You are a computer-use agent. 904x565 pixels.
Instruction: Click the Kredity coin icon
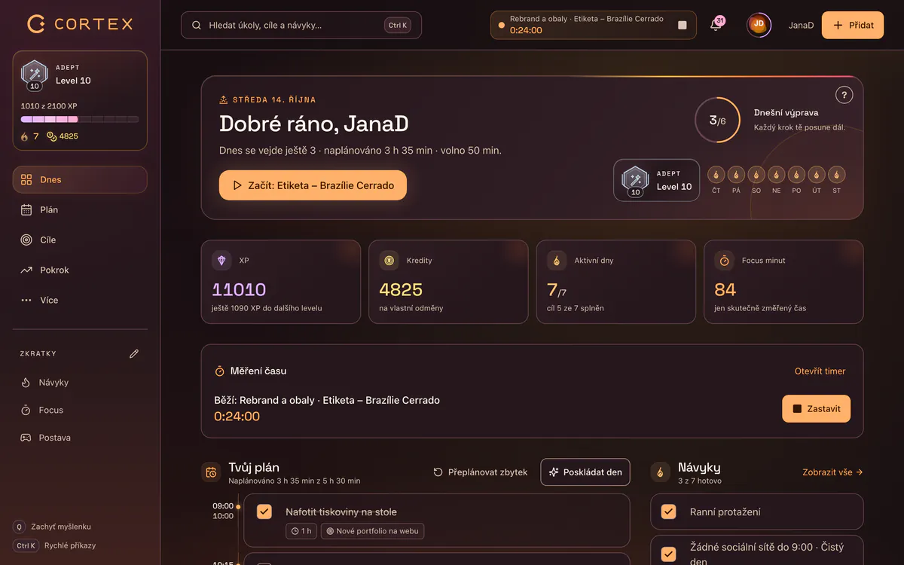(x=389, y=261)
